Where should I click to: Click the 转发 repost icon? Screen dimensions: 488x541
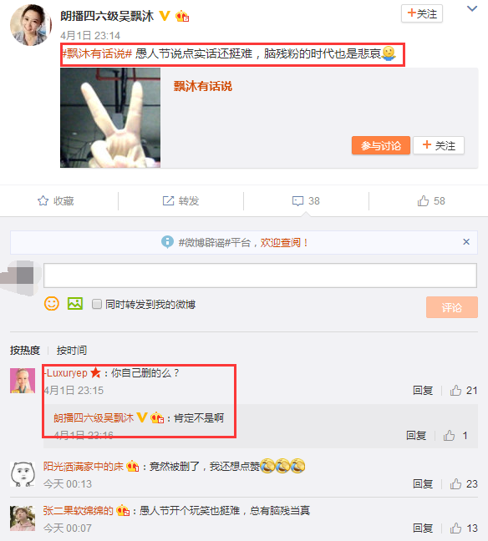(168, 201)
